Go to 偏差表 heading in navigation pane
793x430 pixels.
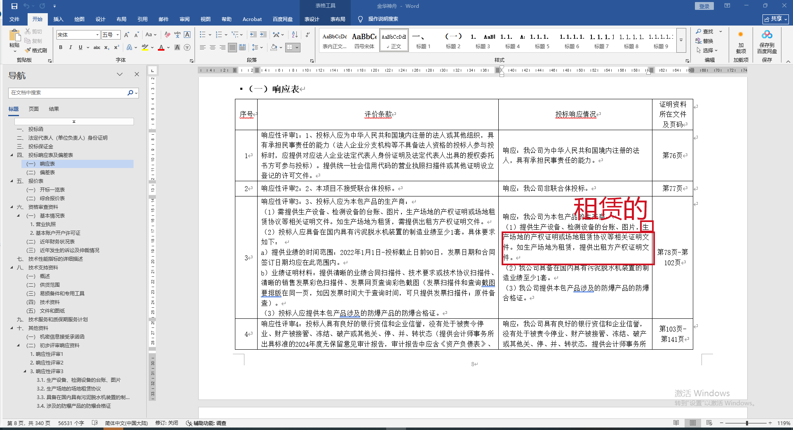tap(47, 173)
